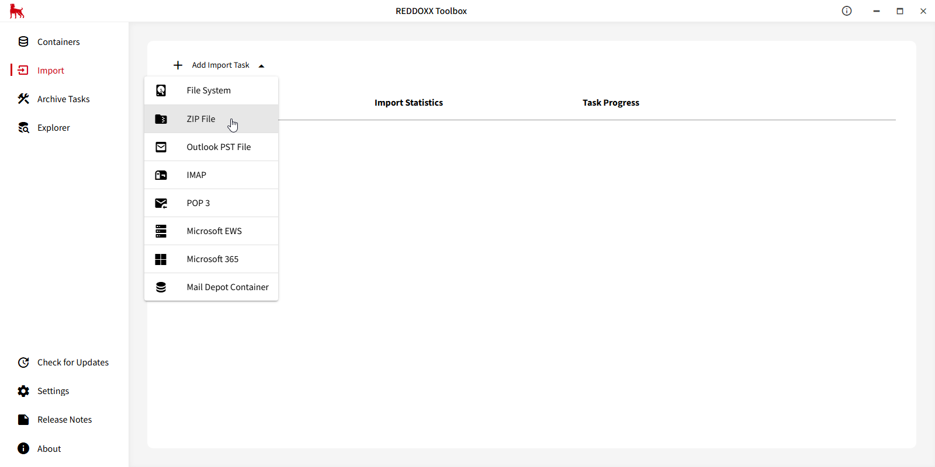This screenshot has height=467, width=935.
Task: Open the Explorer page
Action: [x=54, y=128]
